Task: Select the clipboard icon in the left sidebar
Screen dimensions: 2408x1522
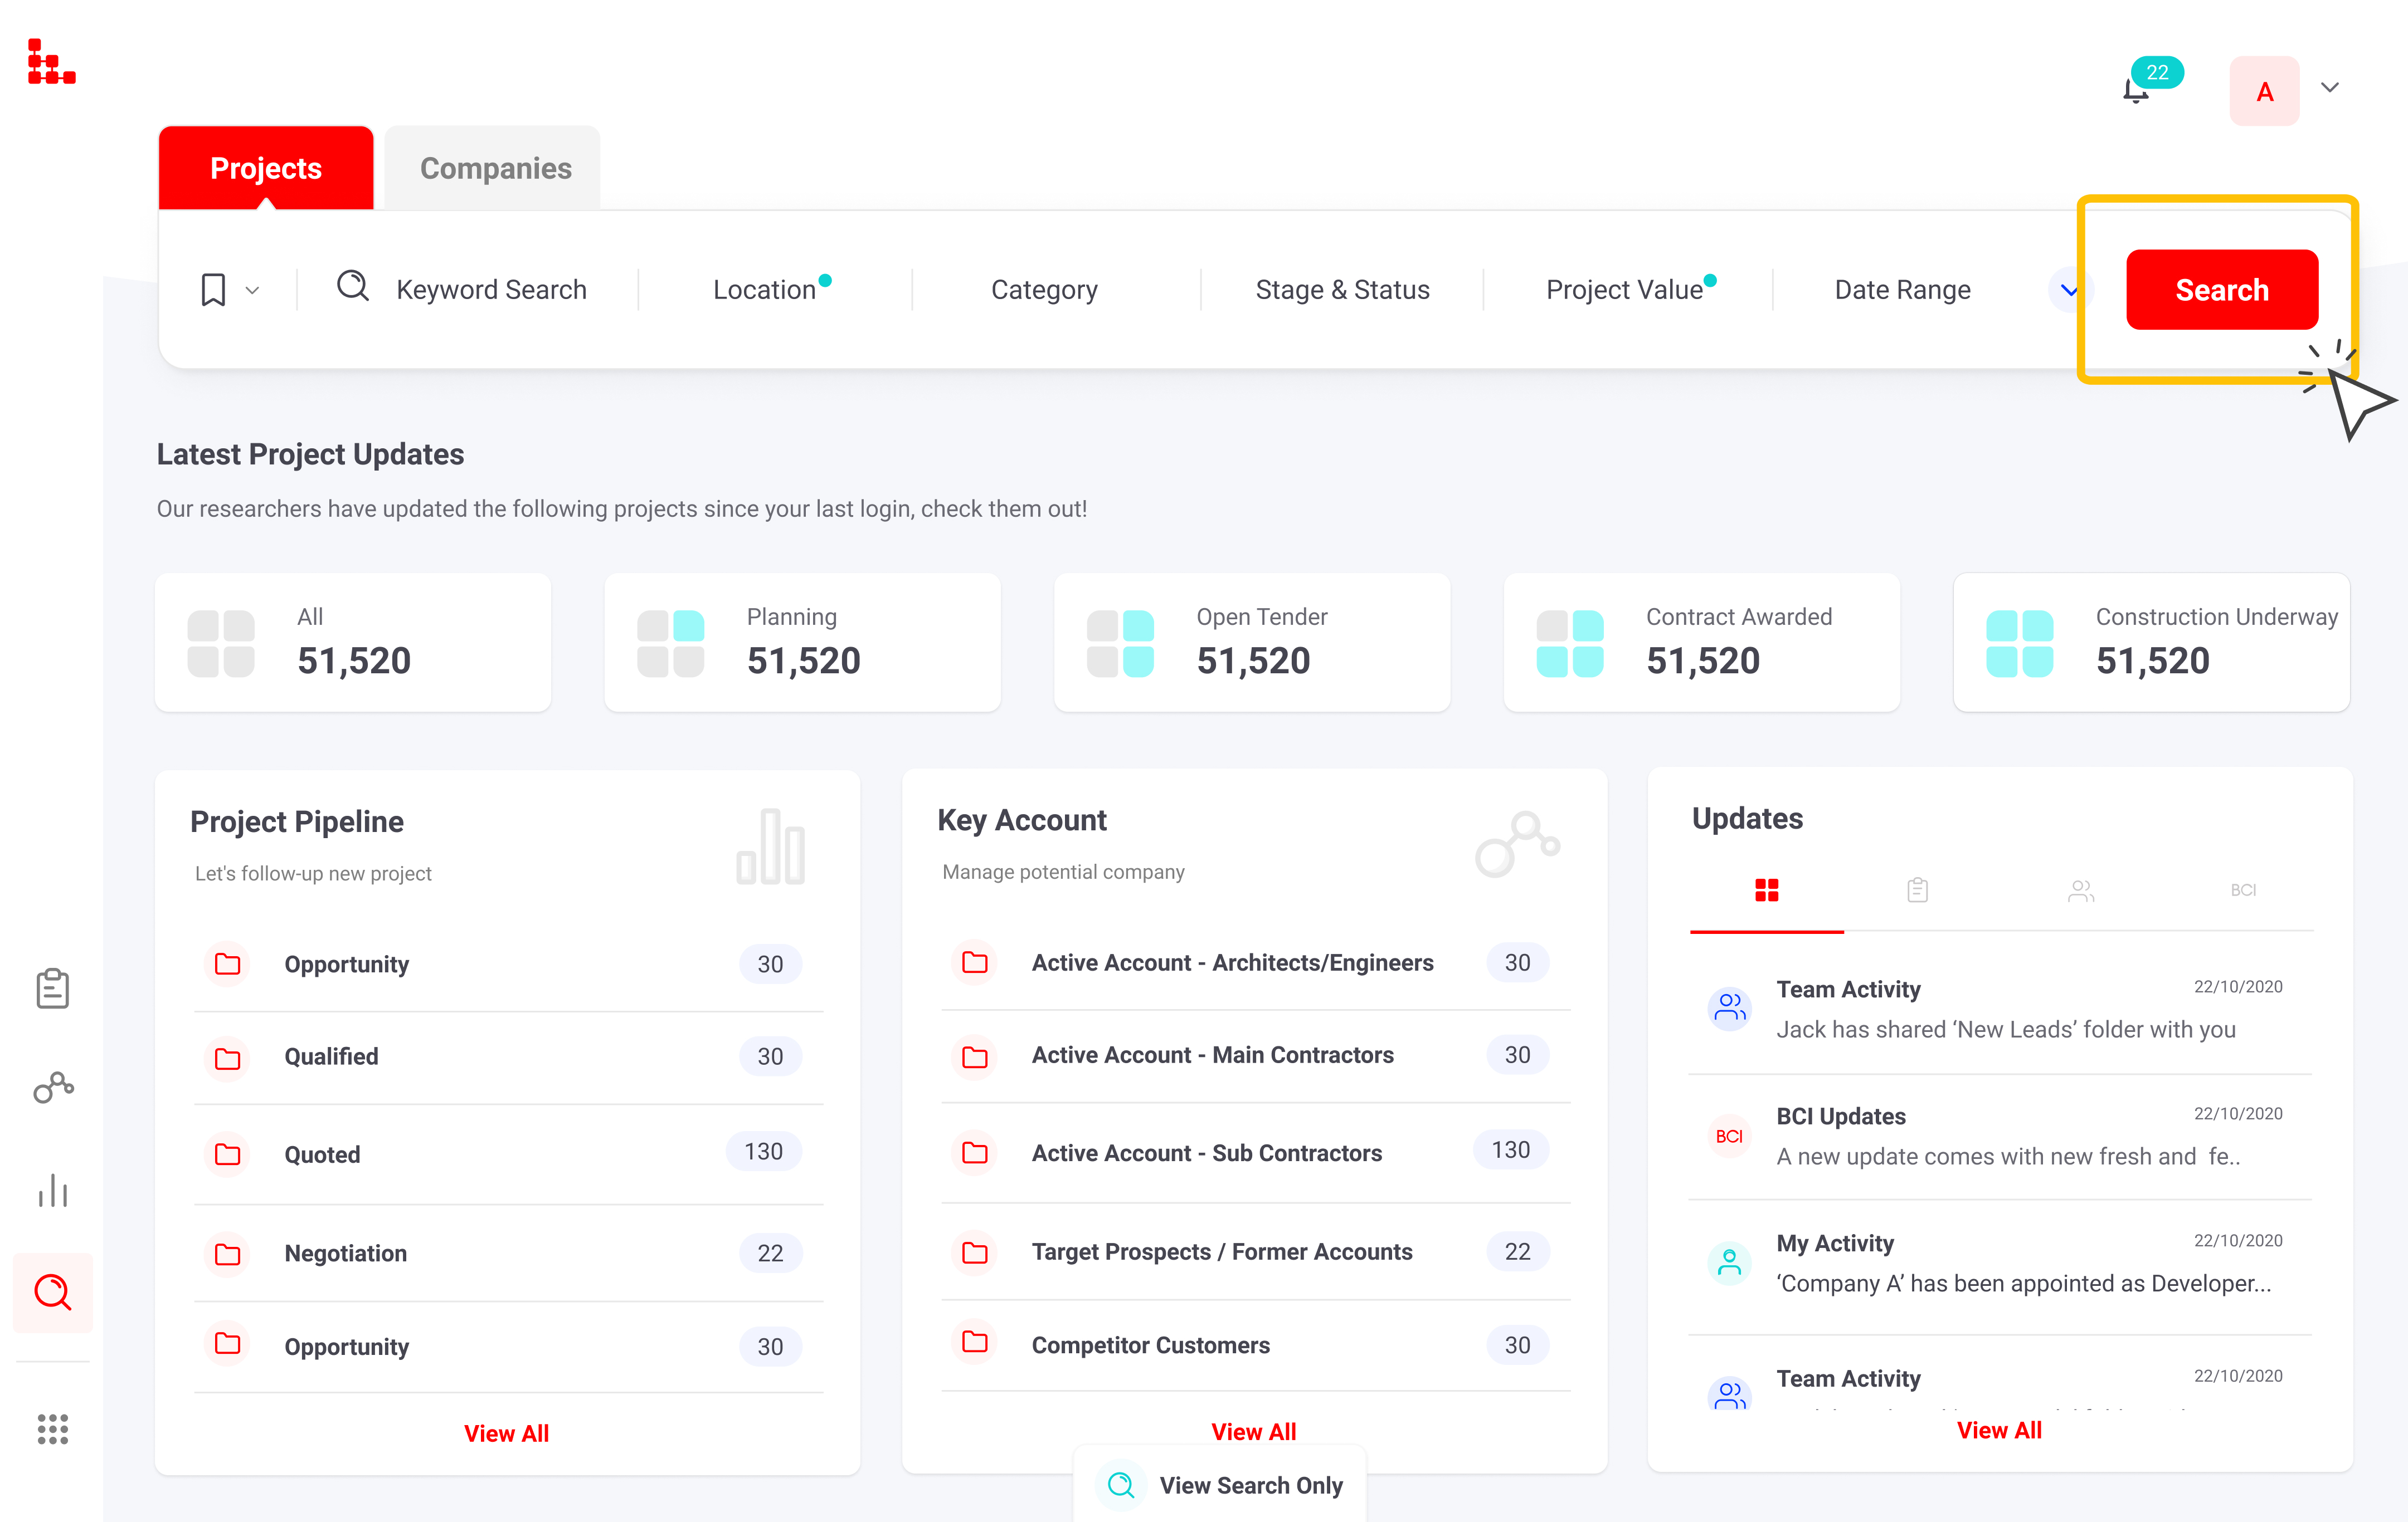Action: (x=53, y=988)
